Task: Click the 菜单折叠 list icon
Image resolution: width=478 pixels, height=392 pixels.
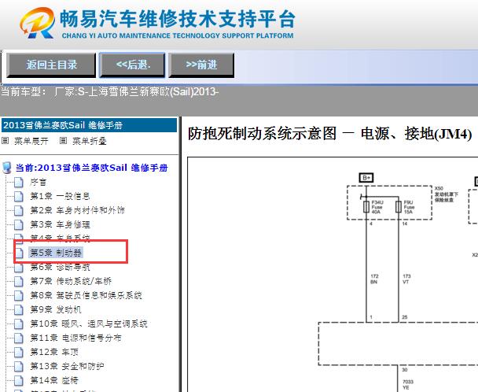Action: coord(63,141)
